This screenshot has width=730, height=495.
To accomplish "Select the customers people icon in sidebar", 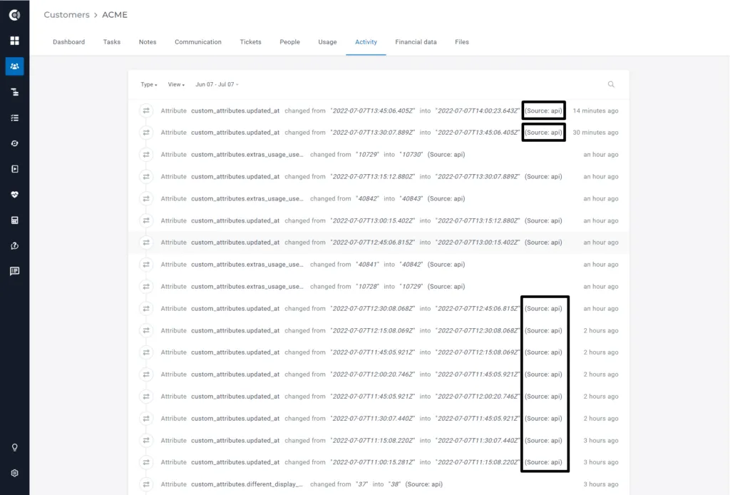I will [14, 66].
